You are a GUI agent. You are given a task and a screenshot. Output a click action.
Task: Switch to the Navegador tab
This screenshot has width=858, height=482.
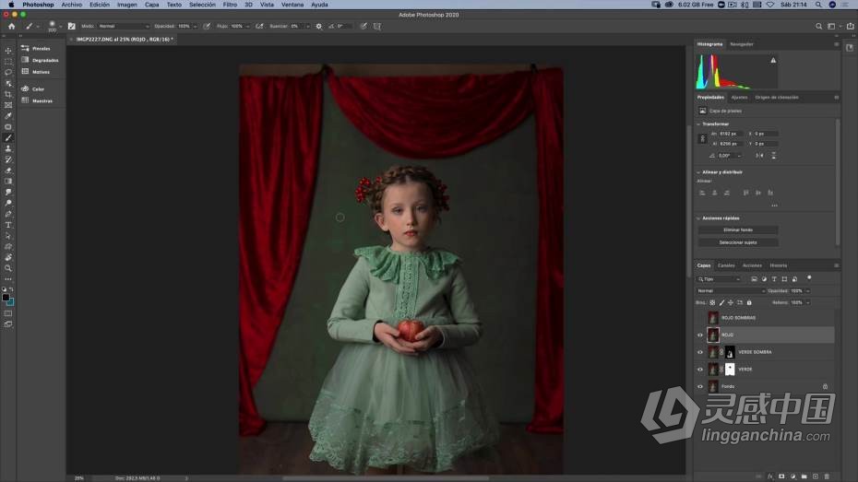pyautogui.click(x=742, y=44)
